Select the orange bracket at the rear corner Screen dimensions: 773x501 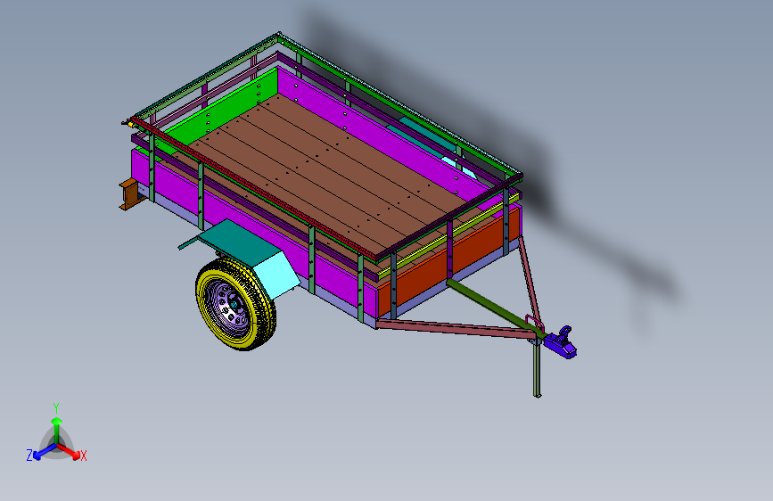(x=129, y=193)
